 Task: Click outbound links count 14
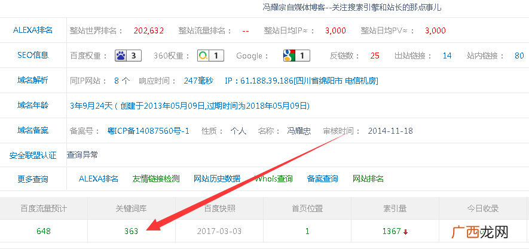pyautogui.click(x=447, y=56)
